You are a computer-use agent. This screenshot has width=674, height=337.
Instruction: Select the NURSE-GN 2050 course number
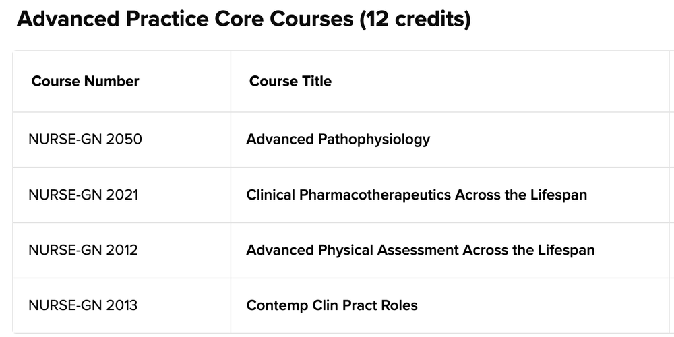pyautogui.click(x=85, y=140)
